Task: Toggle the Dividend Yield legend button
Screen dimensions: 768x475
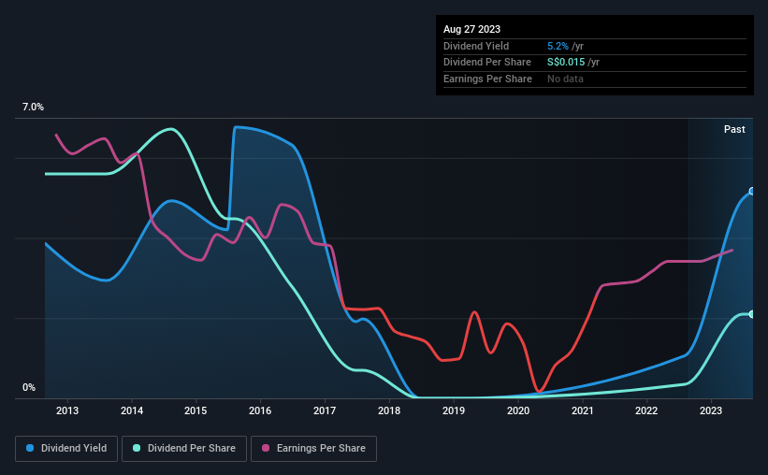Action: click(x=66, y=449)
